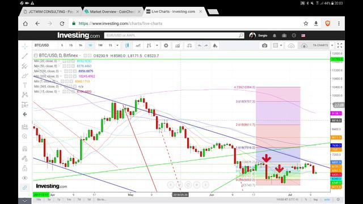Select the 1D interval button
The width and height of the screenshot is (363, 204).
pos(90,45)
